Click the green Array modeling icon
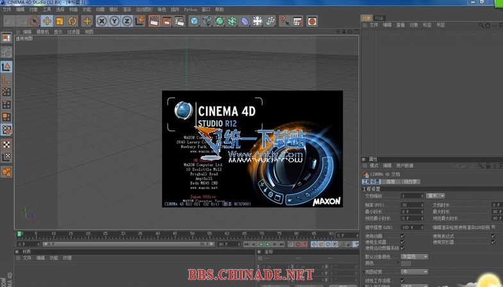Screen dimensions: 503x287 coord(232,21)
